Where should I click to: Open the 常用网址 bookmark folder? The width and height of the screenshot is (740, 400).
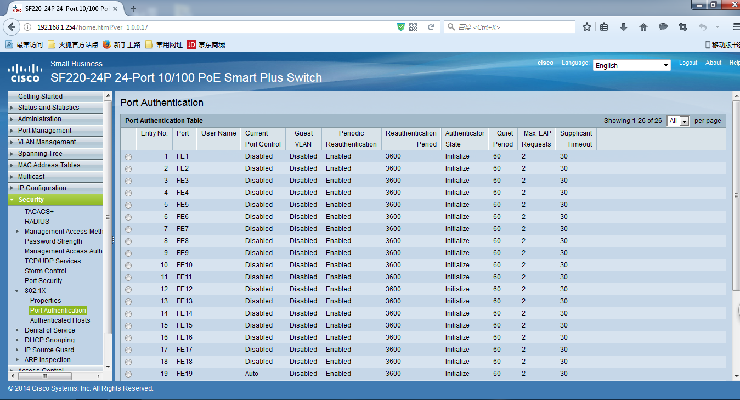(x=164, y=45)
